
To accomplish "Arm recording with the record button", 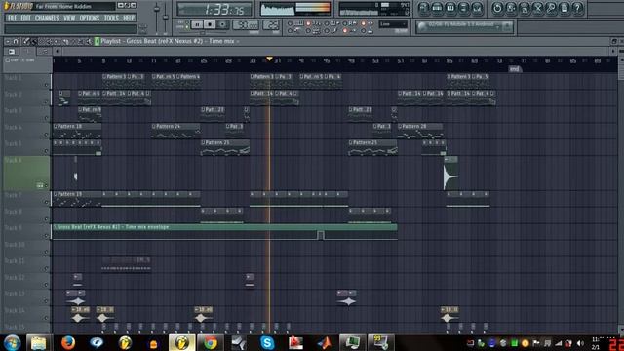I will (x=223, y=24).
